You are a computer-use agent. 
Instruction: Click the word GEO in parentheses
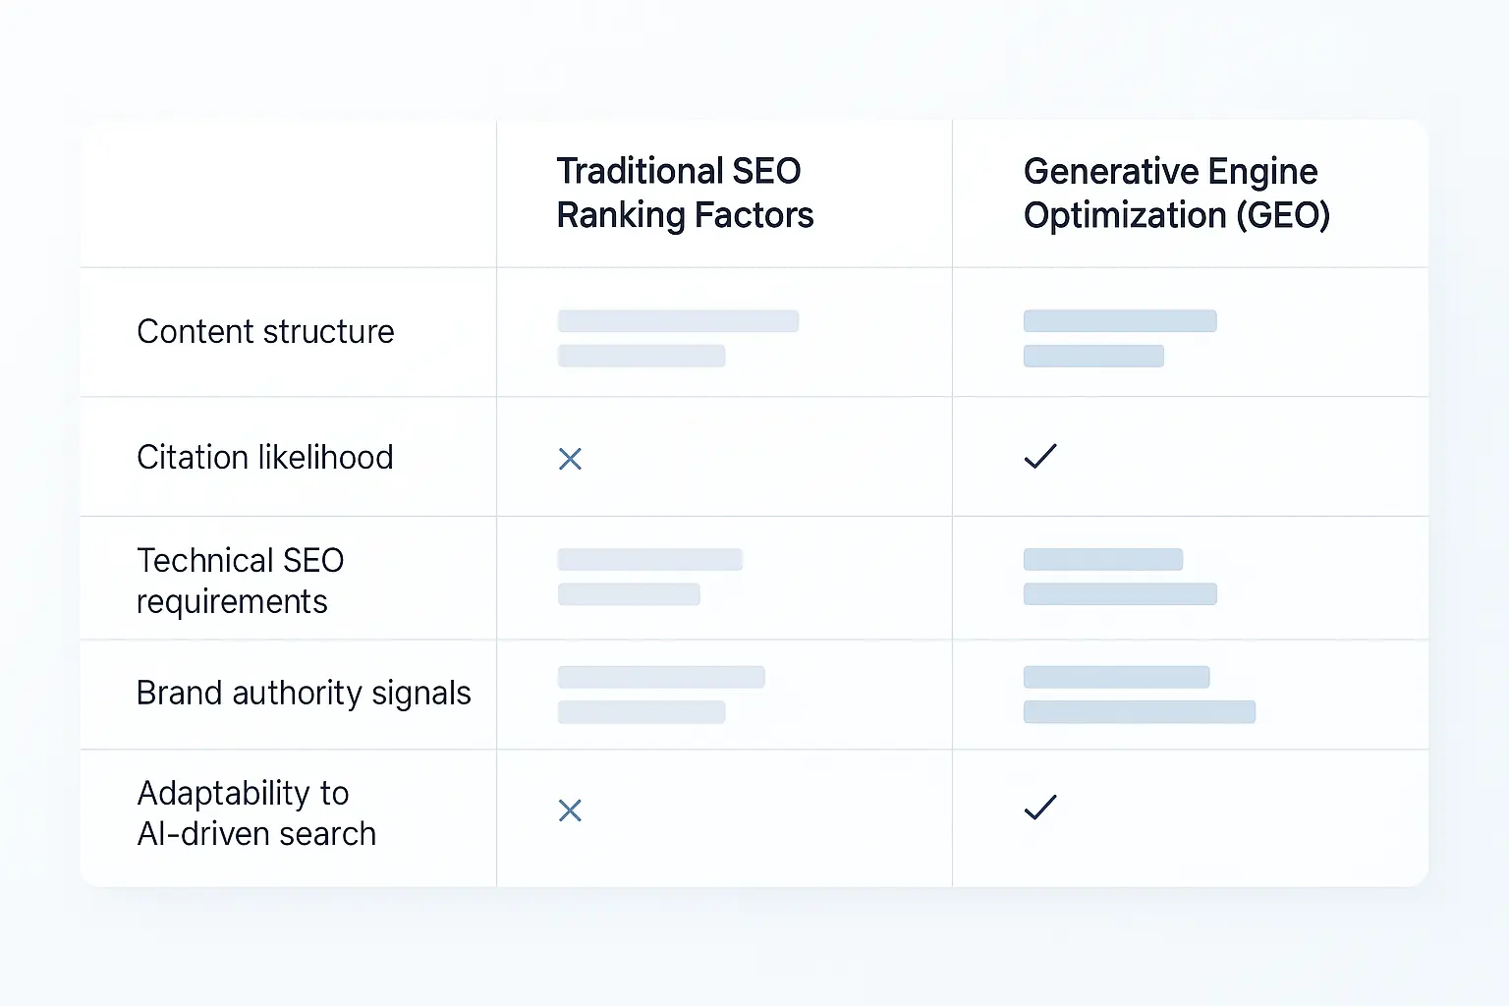coord(1282,215)
